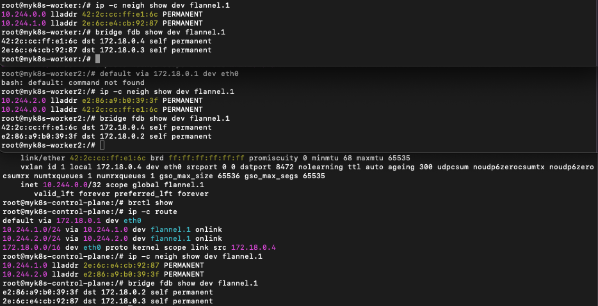Select network 172.18.0.0/16 in route table
Viewport: 598px width, 306px height.
pyautogui.click(x=31, y=248)
